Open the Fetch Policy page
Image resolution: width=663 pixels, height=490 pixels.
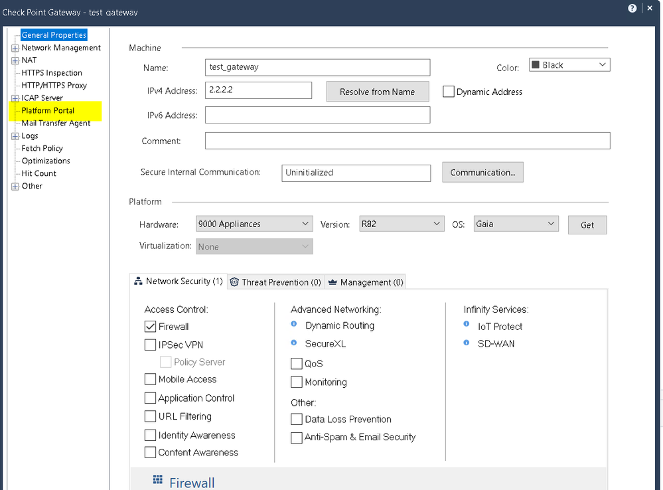[x=42, y=148]
